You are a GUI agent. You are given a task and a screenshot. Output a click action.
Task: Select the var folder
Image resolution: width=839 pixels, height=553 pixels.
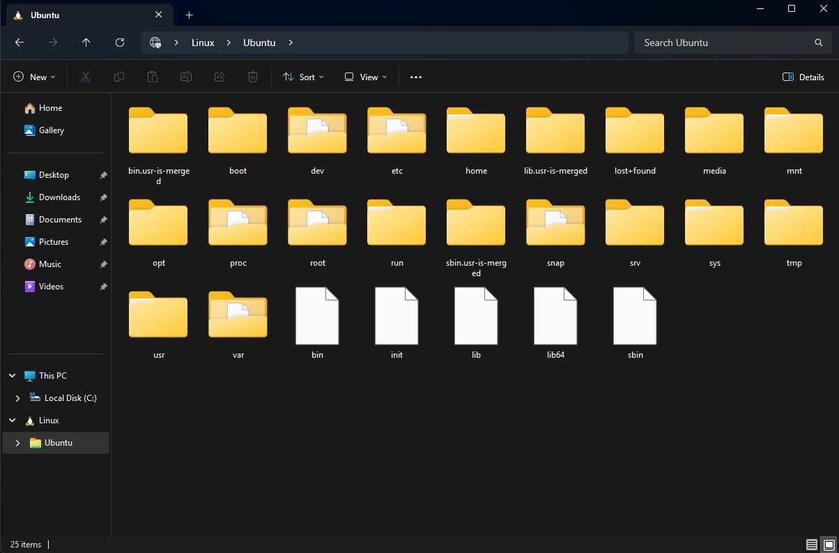[238, 325]
